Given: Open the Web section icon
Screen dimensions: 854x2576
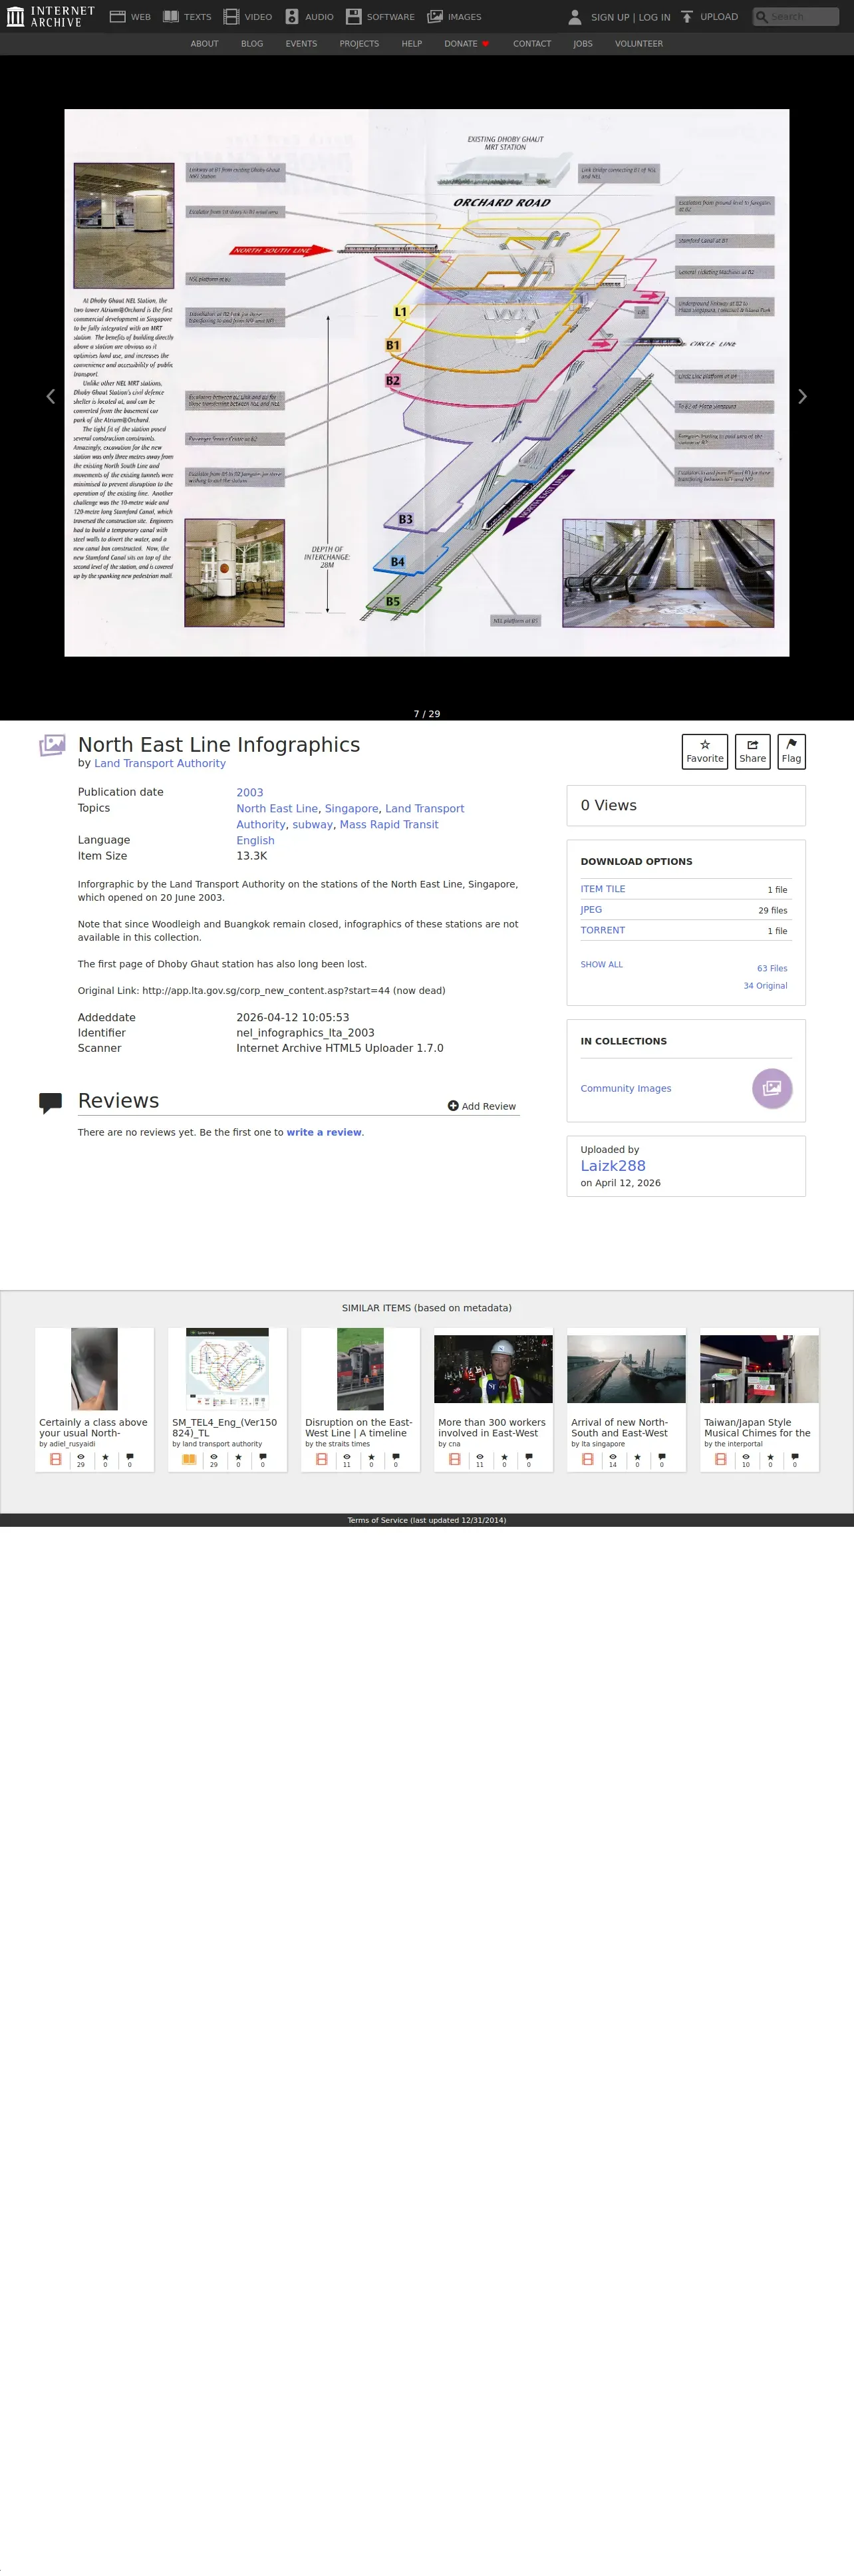Looking at the screenshot, I should point(117,17).
